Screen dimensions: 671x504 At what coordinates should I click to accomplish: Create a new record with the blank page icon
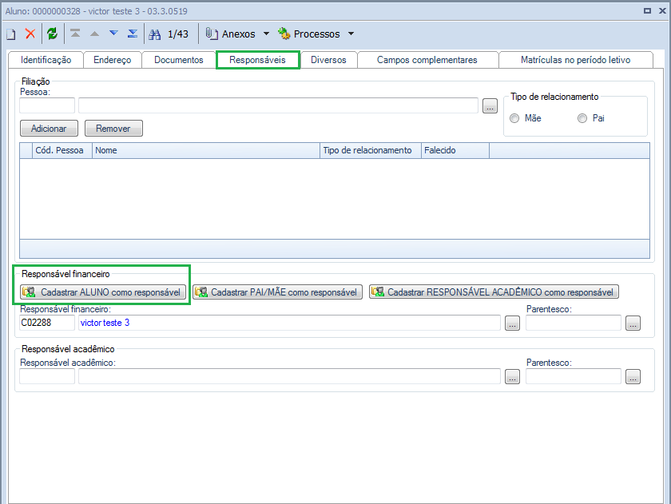(x=11, y=34)
